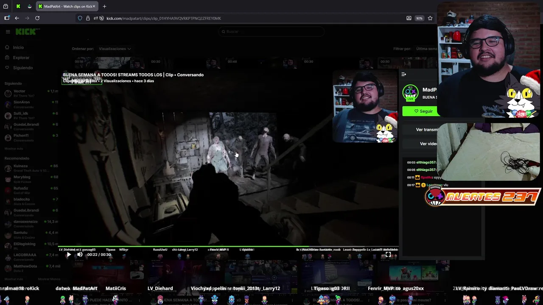The image size is (543, 305).
Task: Seek on the green clip progress bar
Action: coord(228,247)
